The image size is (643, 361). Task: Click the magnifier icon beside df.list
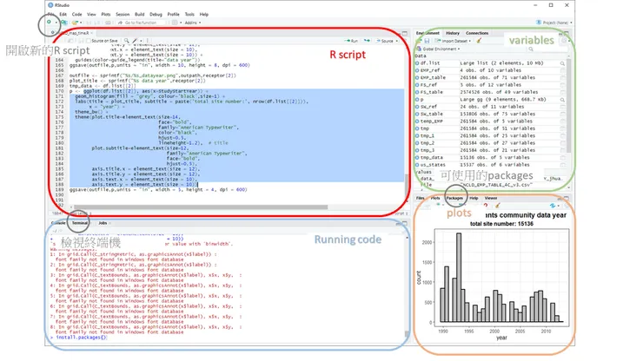[x=562, y=63]
